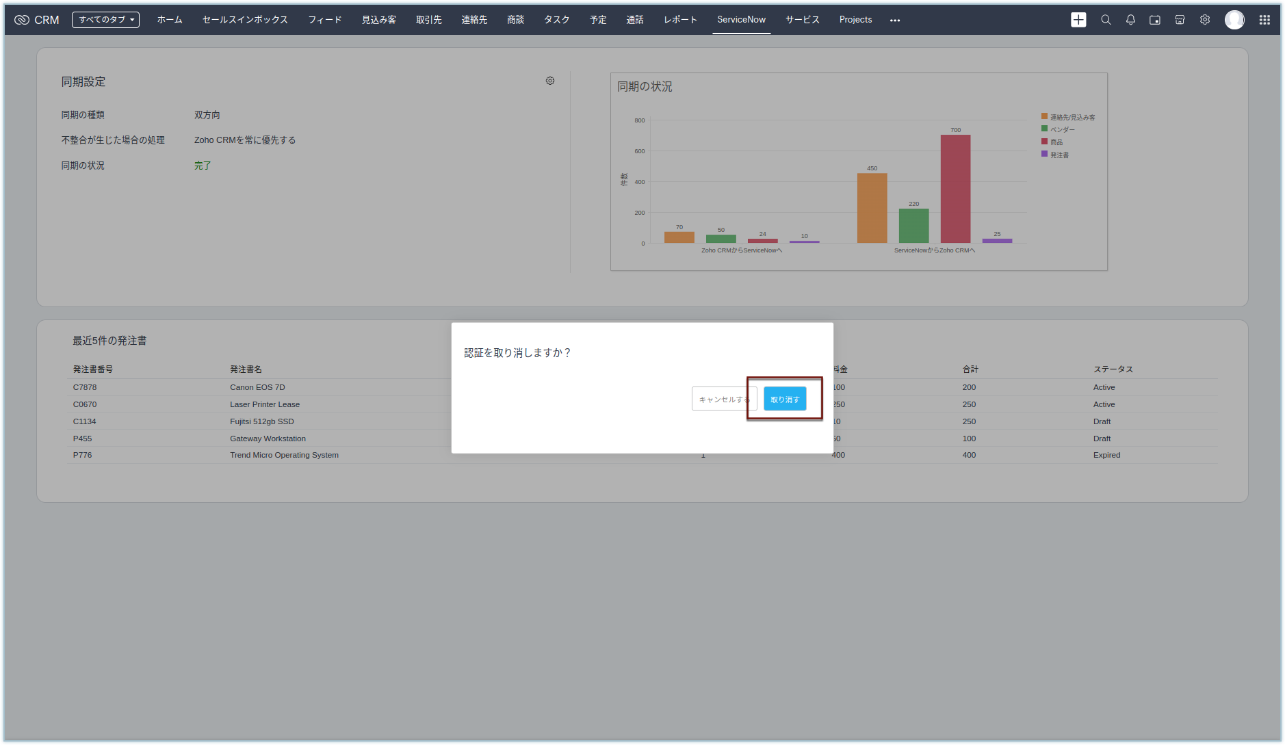This screenshot has height=745, width=1285.
Task: Click the Zoho CRMを常に優先する value
Action: click(x=245, y=140)
